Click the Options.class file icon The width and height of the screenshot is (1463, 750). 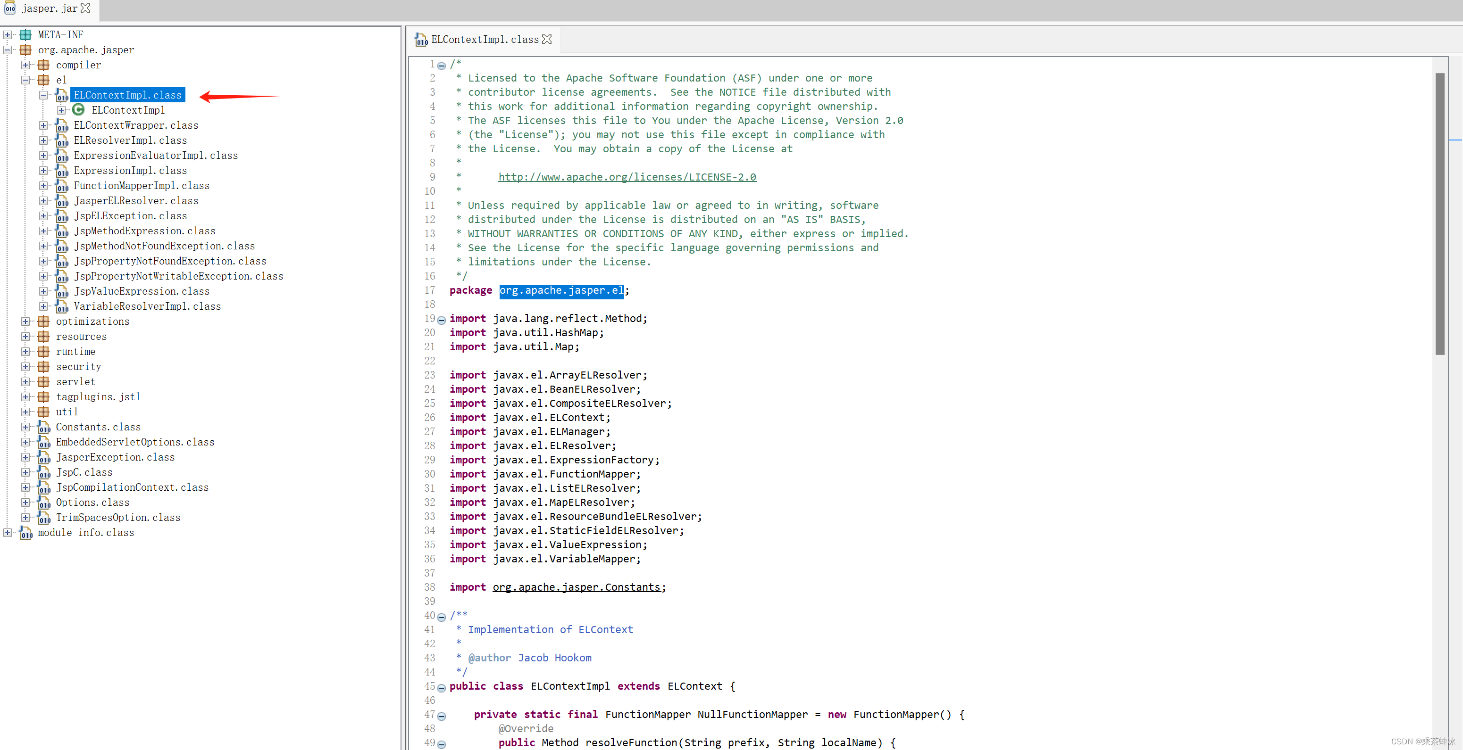pos(44,503)
